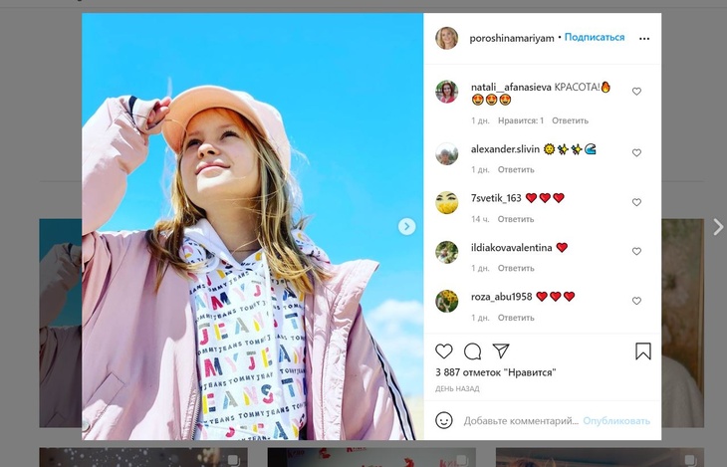Like the post with the heart icon
The image size is (727, 467).
444,351
